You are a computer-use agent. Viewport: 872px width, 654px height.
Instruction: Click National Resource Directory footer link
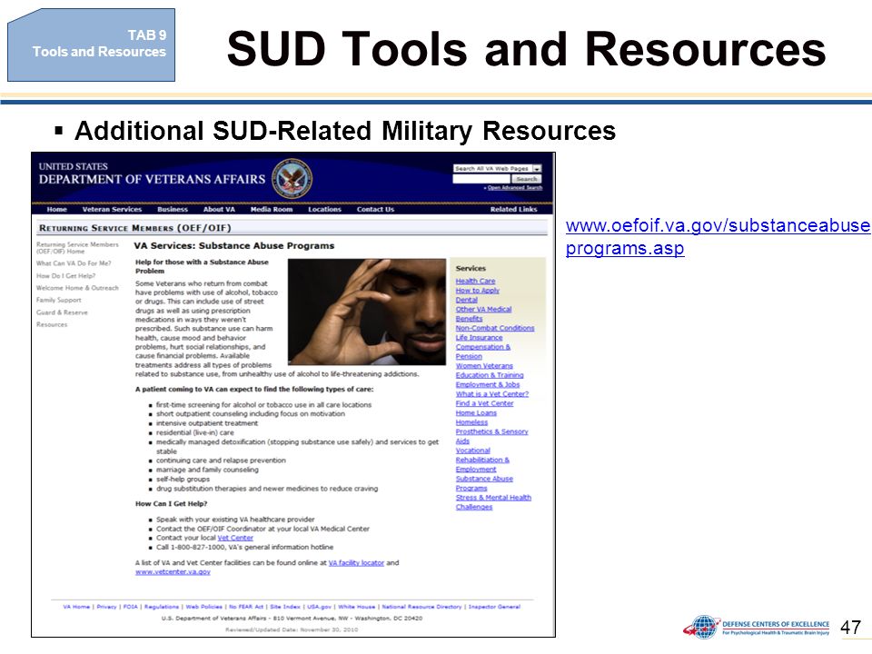[x=421, y=608]
